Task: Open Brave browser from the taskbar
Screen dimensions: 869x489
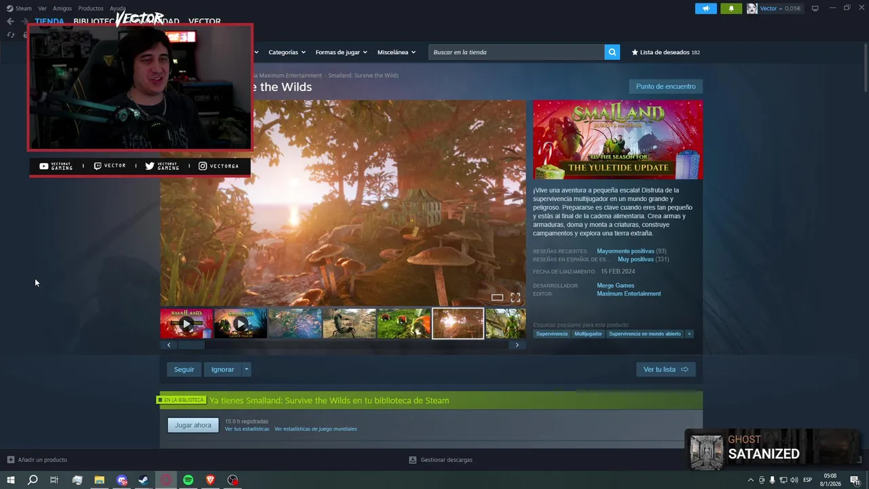Action: [x=210, y=480]
